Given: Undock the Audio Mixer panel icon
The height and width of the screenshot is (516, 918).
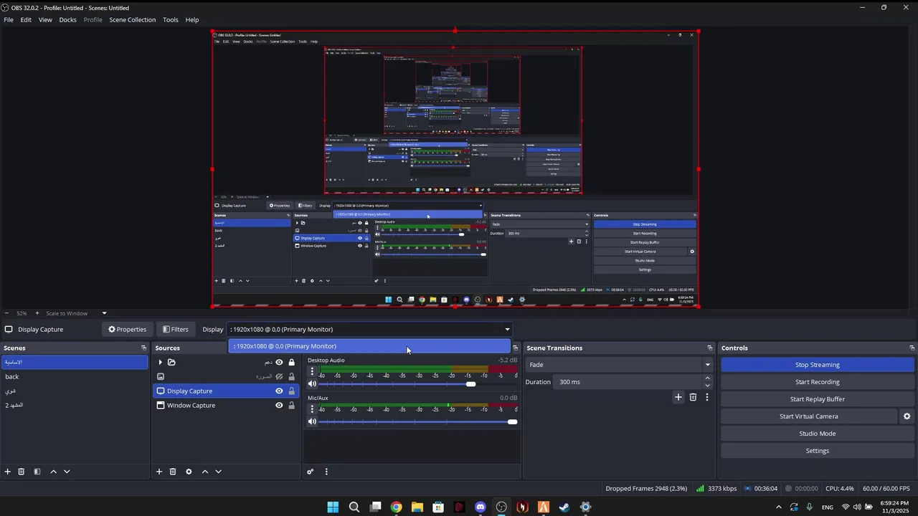Looking at the screenshot, I should (x=515, y=348).
